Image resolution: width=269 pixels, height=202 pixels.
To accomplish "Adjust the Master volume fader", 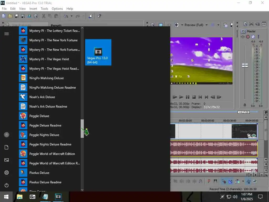I will pos(245,65).
